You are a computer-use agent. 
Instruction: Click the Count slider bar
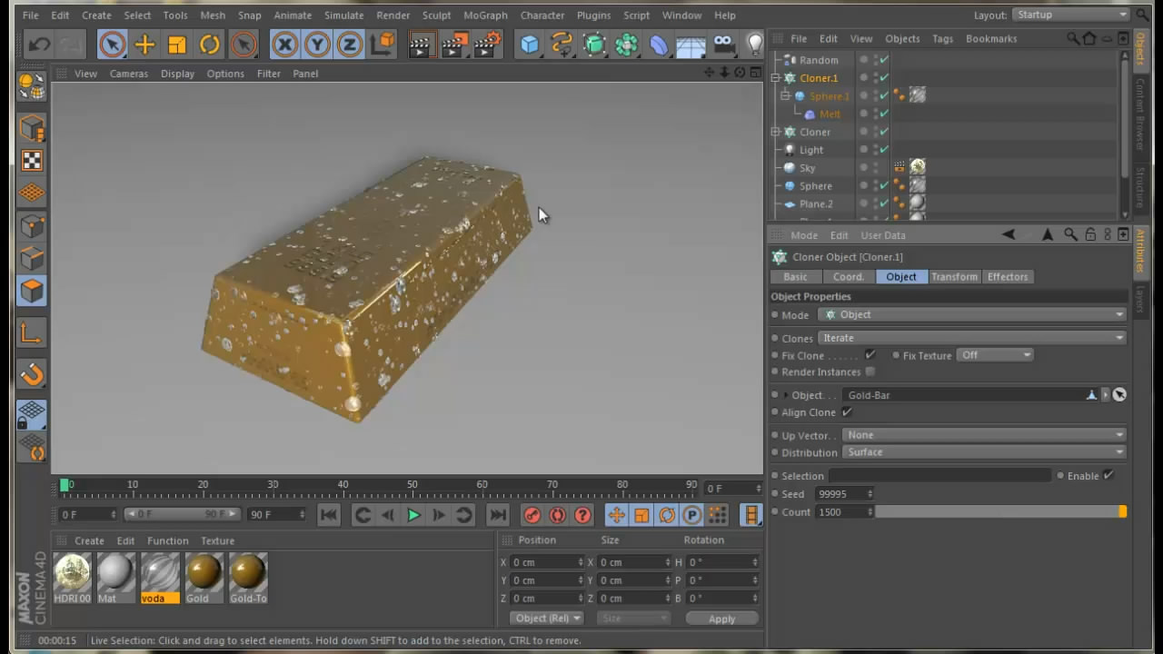[x=999, y=512]
